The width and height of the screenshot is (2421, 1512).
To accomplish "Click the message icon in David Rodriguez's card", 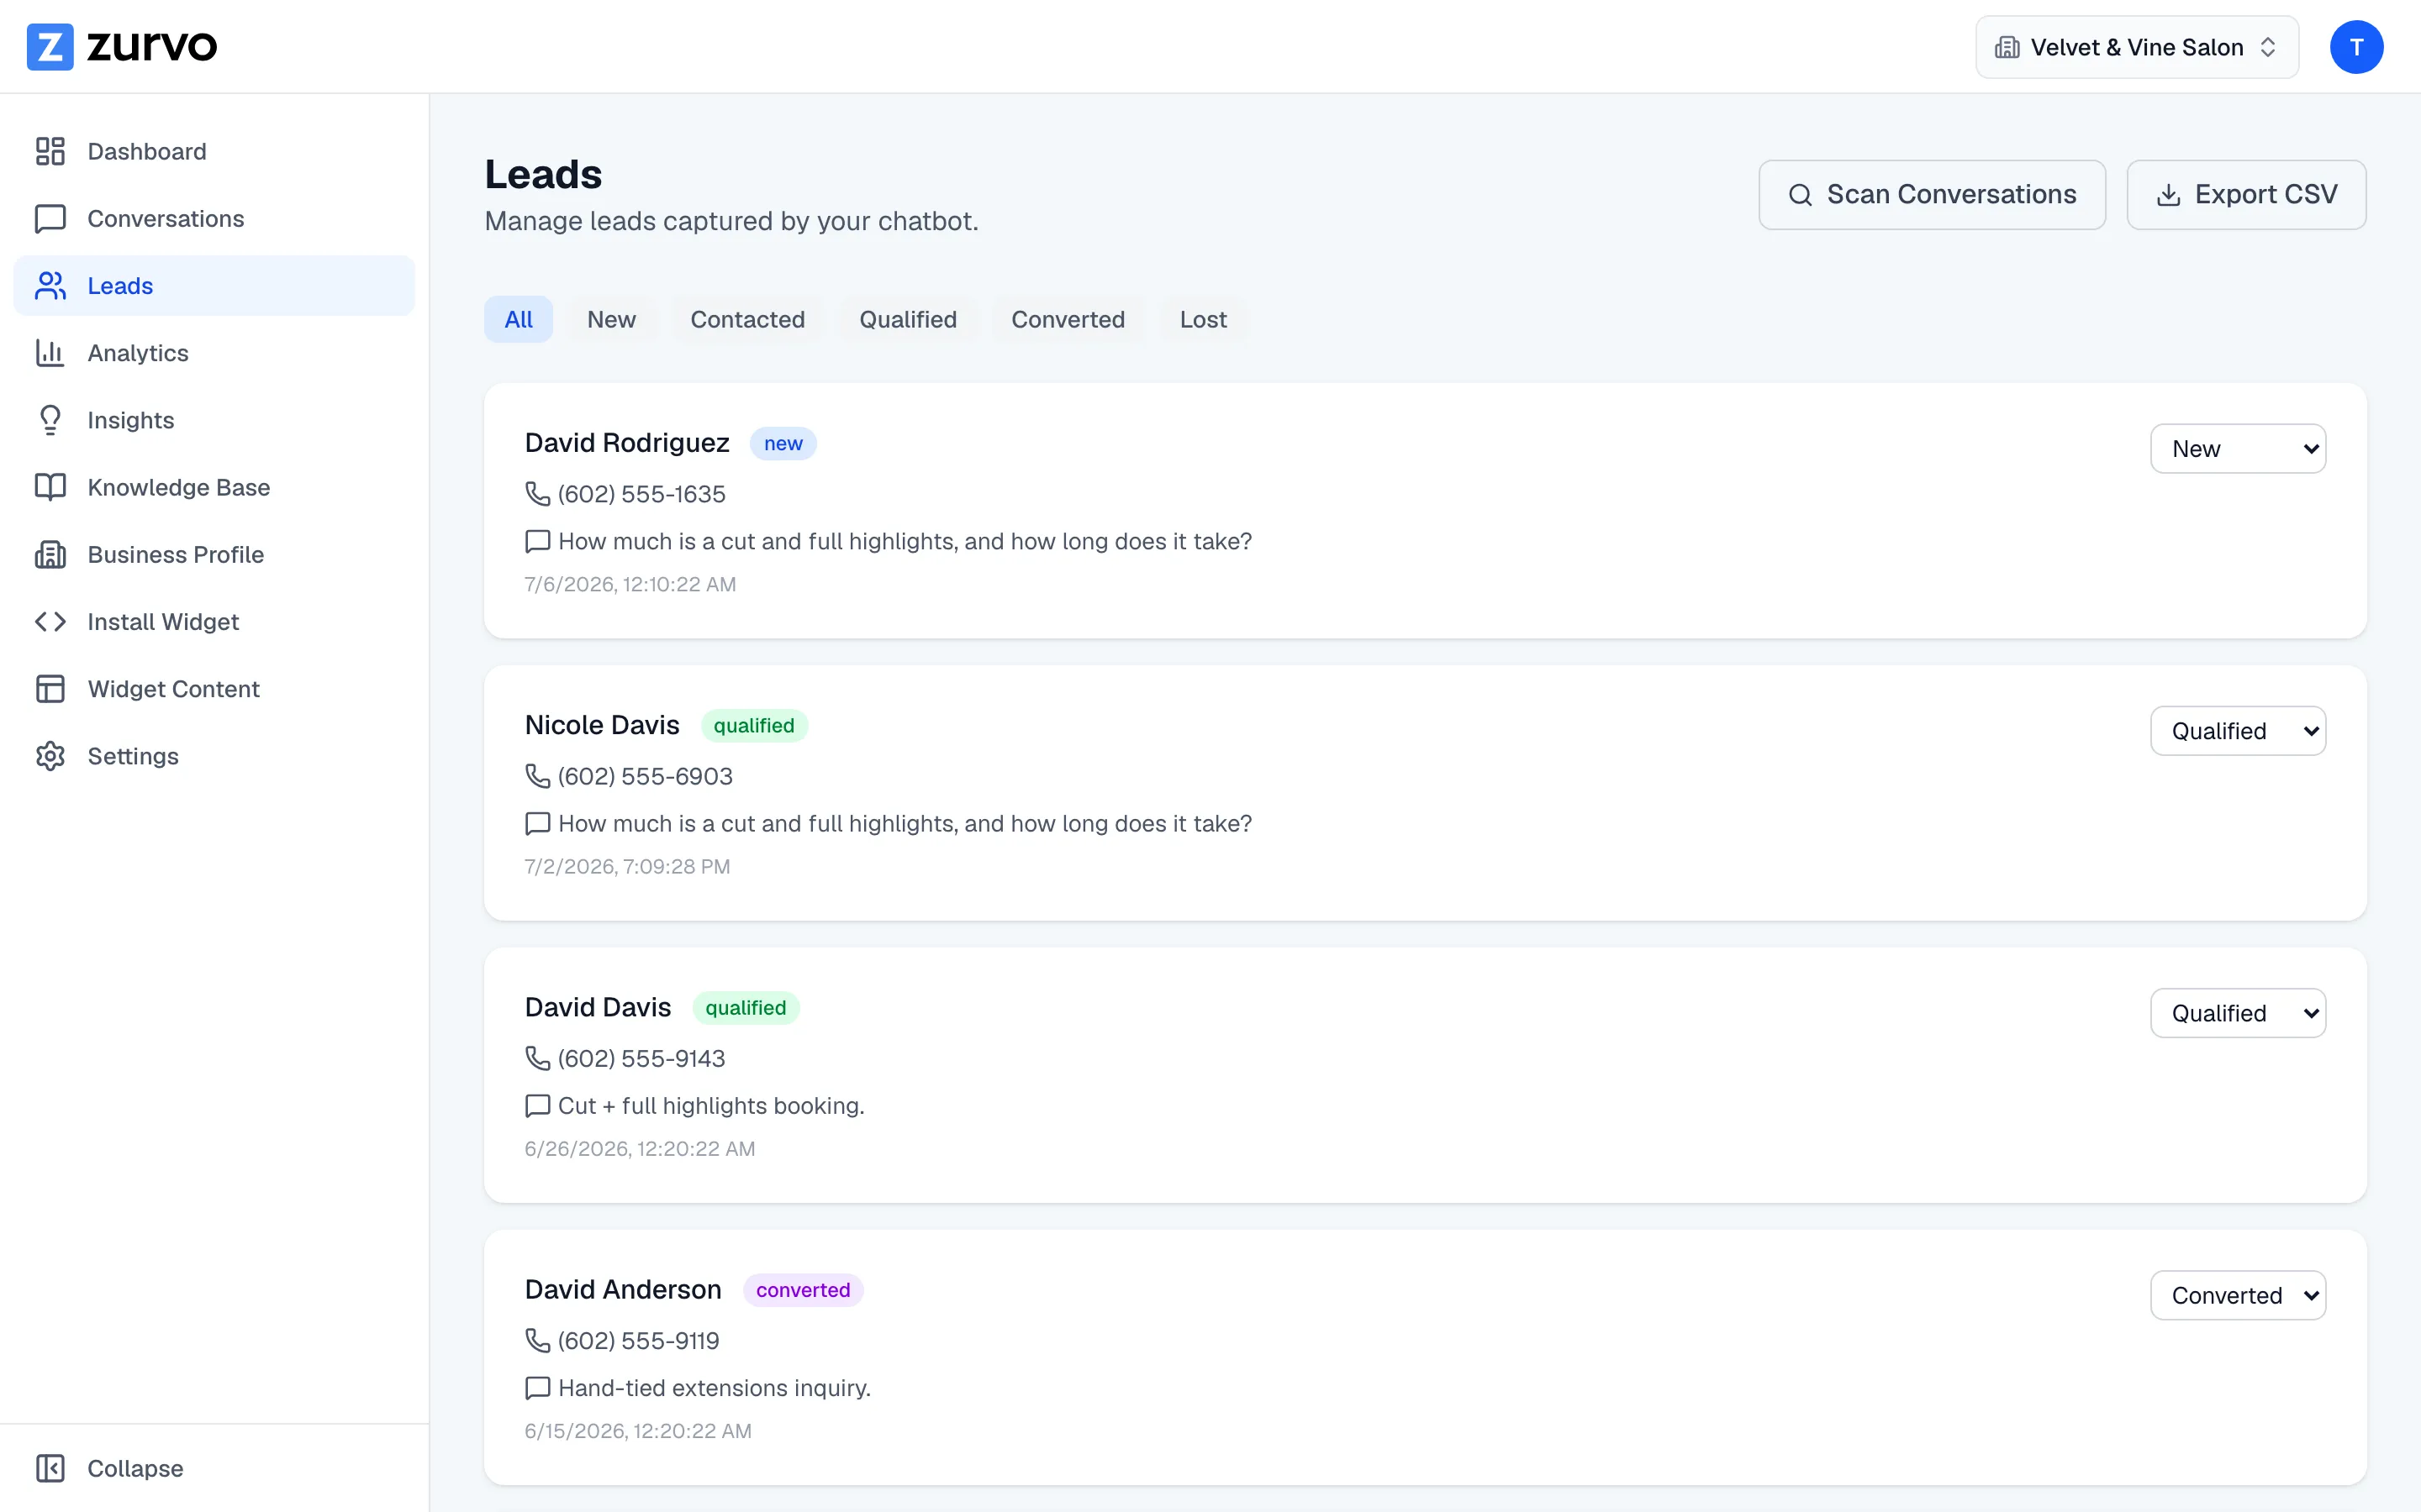I will [x=538, y=541].
